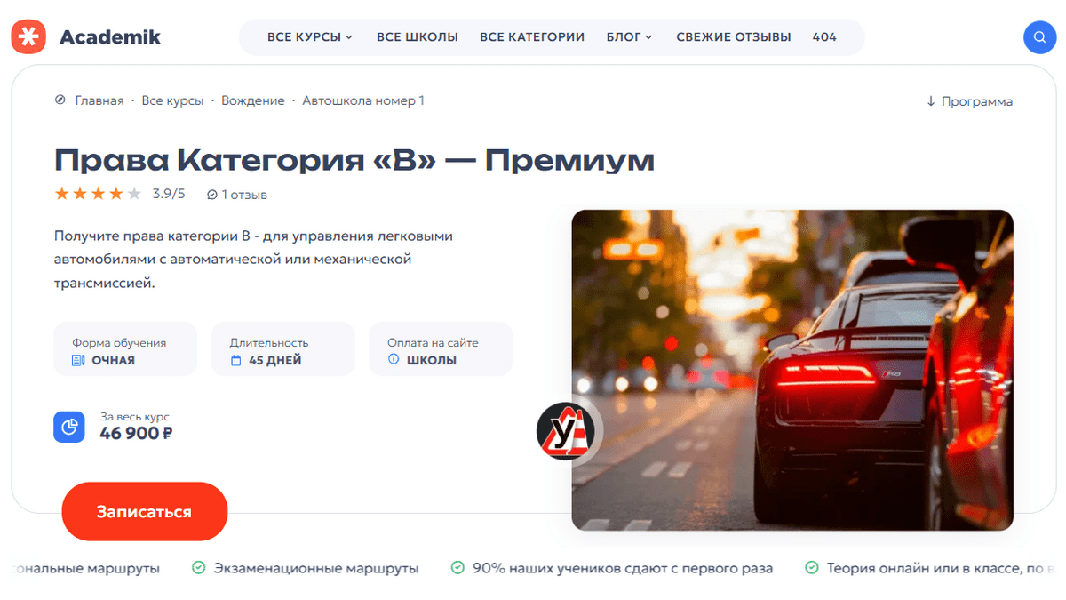Screen dimensions: 1066x600
Task: Click the car course photo
Action: (x=792, y=371)
